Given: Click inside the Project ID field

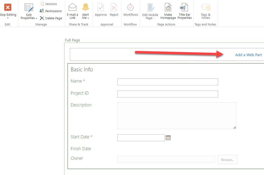Looking at the screenshot, I should 168,94.
